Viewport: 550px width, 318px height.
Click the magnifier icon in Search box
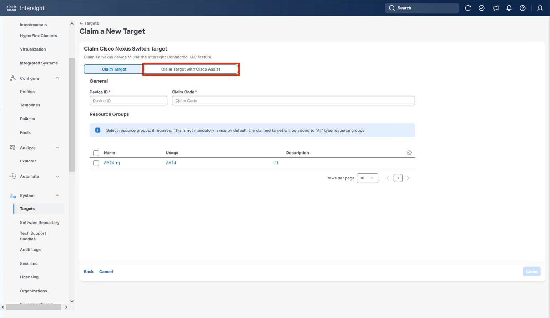click(392, 8)
